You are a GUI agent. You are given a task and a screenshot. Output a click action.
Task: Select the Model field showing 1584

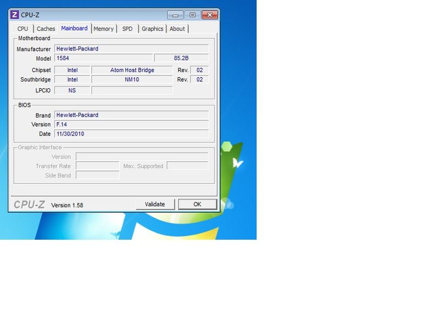103,58
